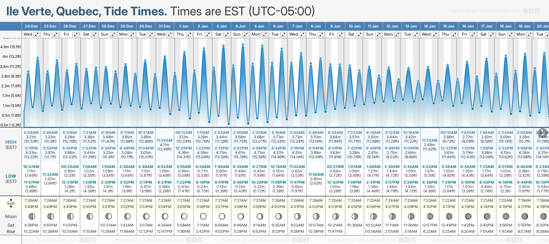The height and width of the screenshot is (244, 549).
Task: Click the moon phase icon for 17 Jan
Action: [487, 216]
